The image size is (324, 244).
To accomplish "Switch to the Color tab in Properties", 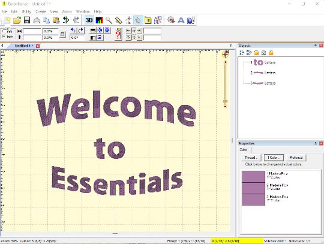I will (x=244, y=149).
